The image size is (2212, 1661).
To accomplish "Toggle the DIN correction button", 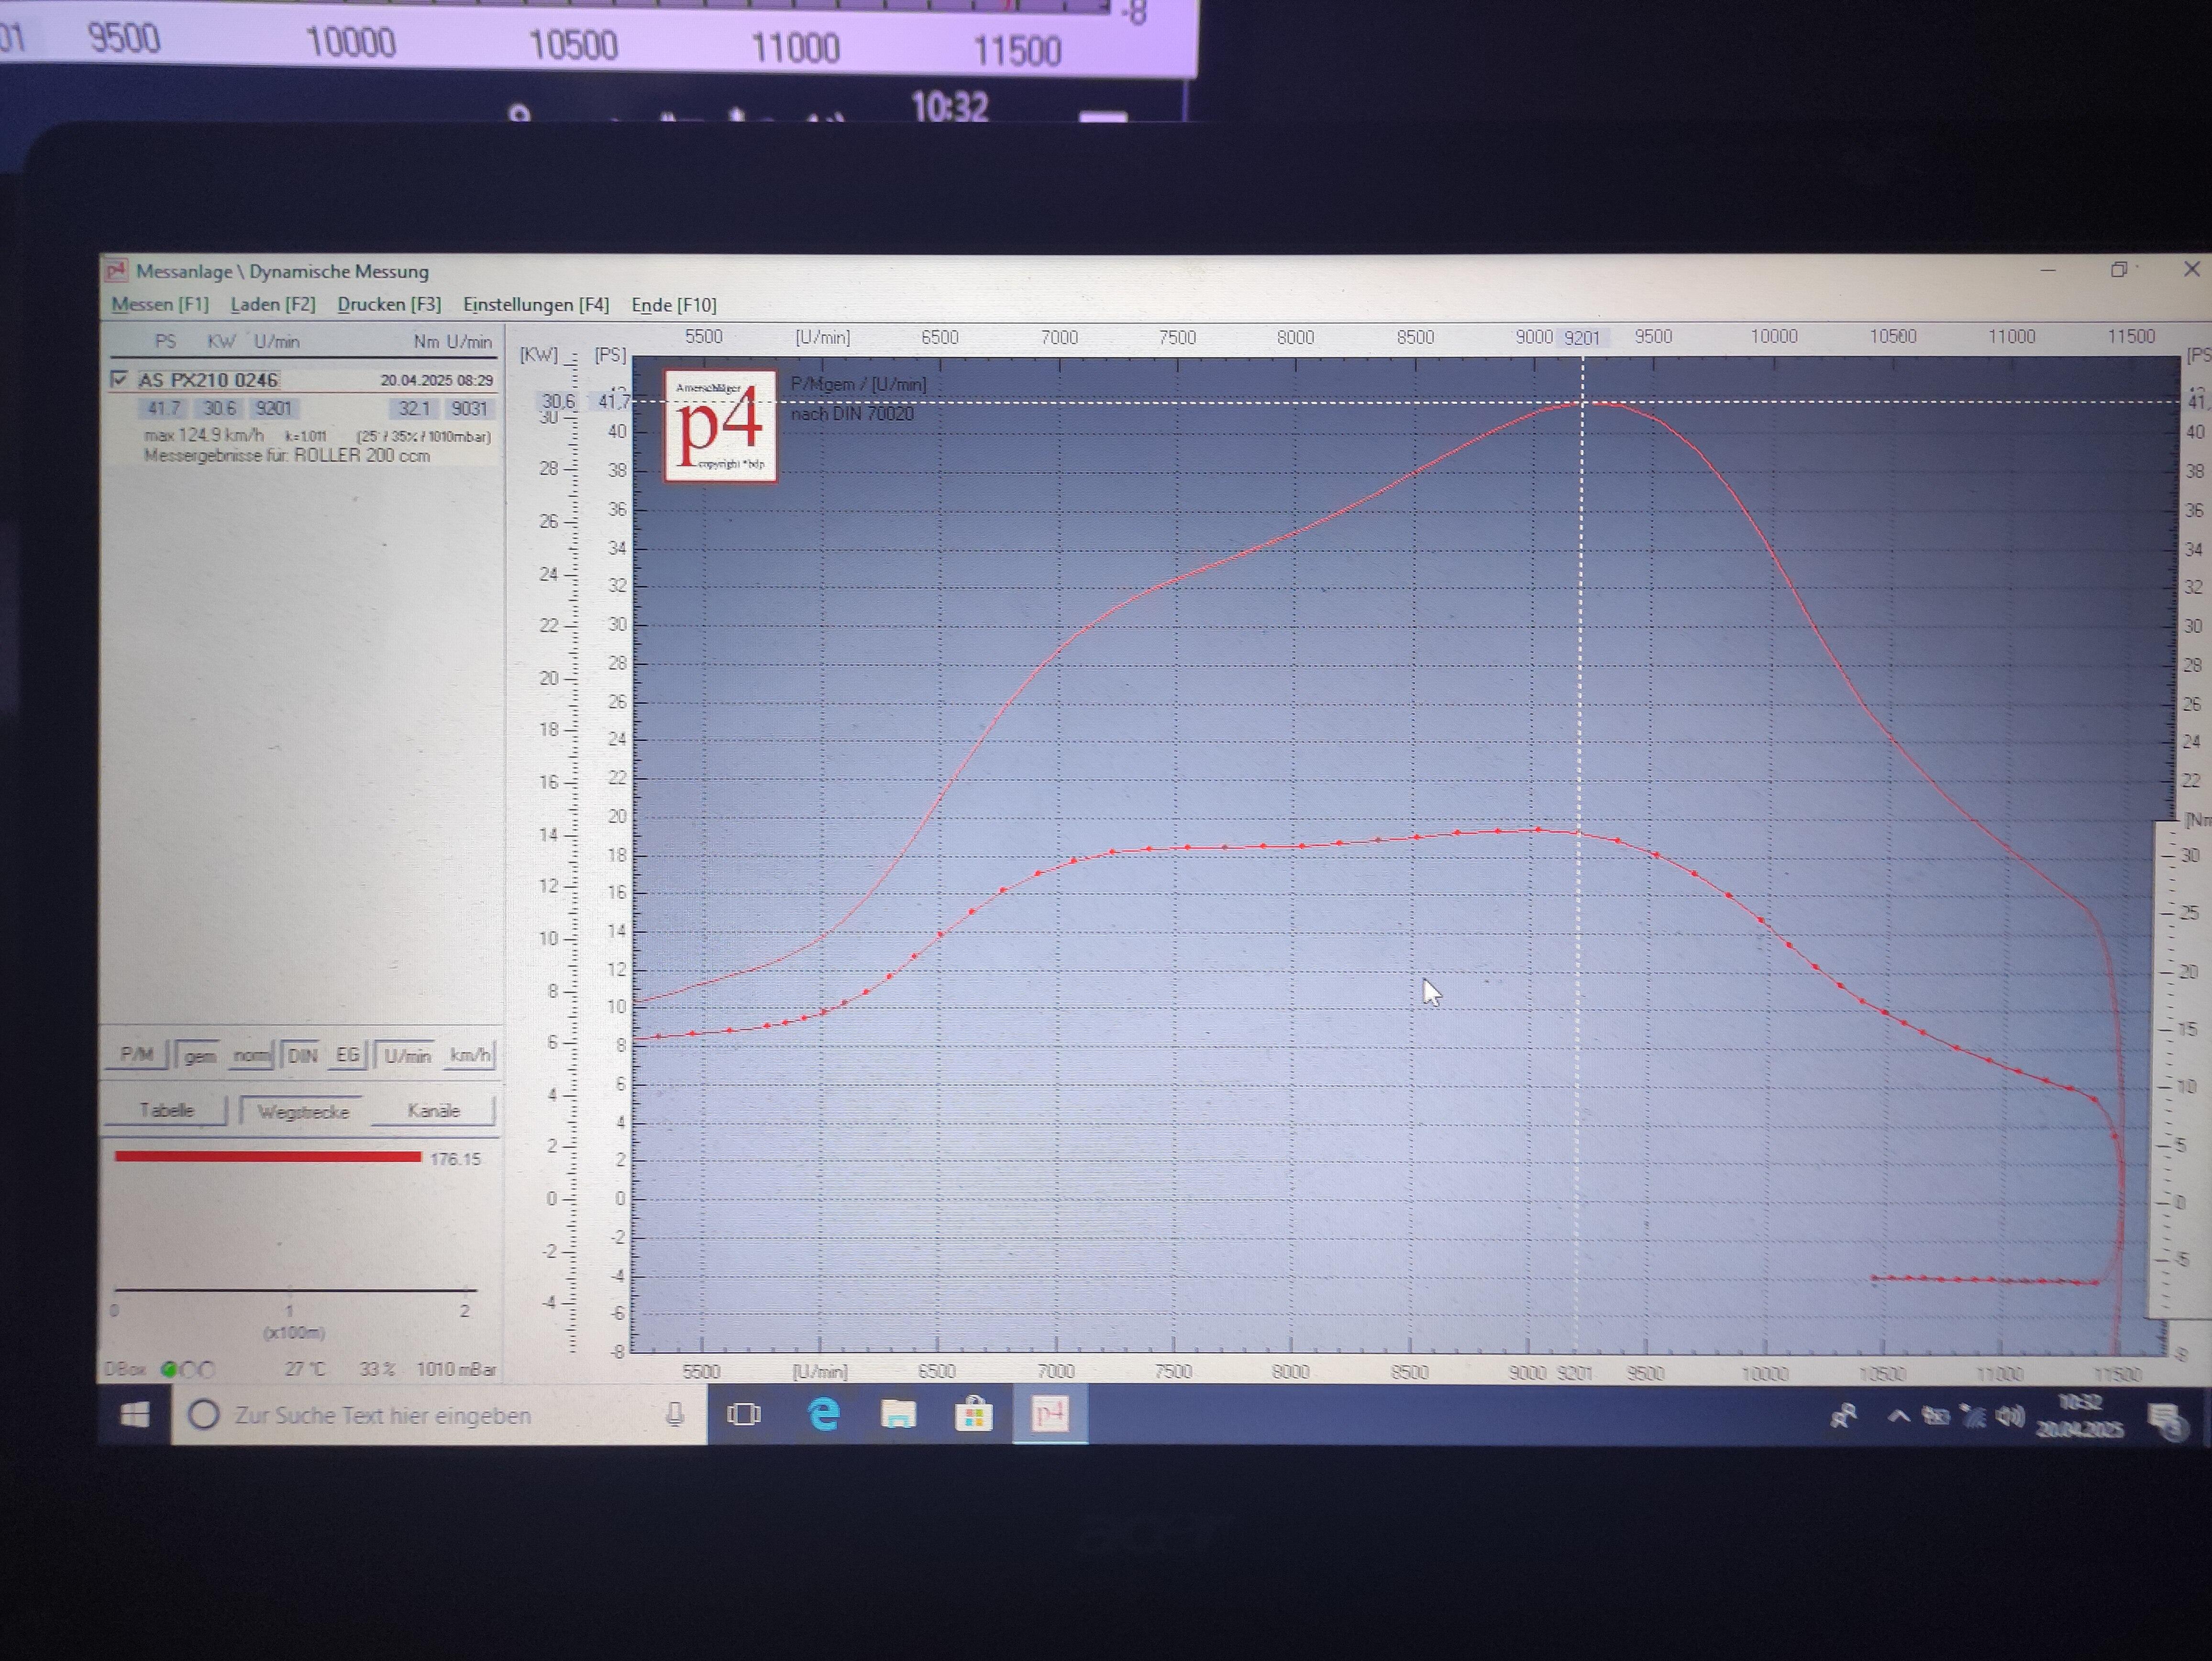I will point(302,1055).
